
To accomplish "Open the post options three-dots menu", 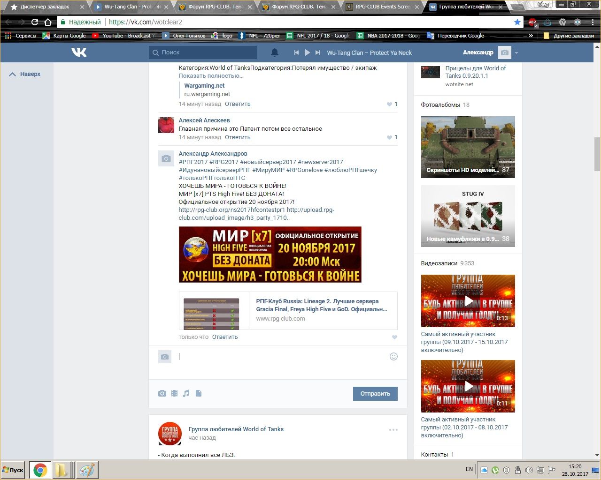I will point(393,430).
